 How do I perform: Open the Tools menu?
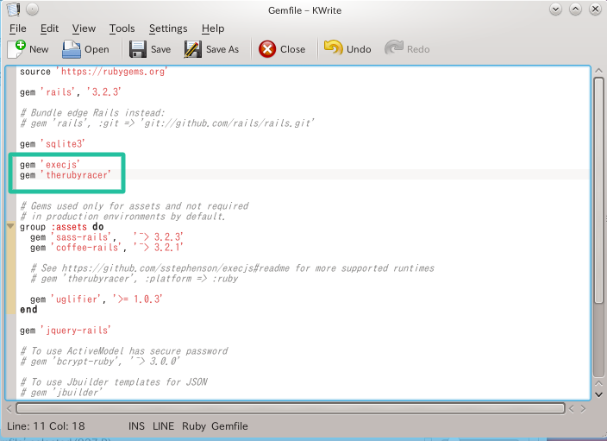pyautogui.click(x=122, y=28)
